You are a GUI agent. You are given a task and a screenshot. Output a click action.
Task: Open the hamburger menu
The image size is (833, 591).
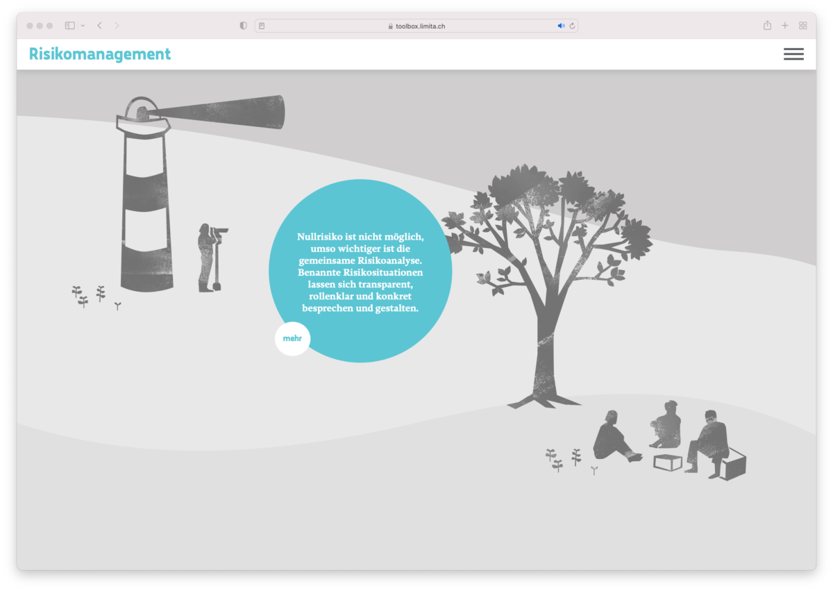[793, 54]
